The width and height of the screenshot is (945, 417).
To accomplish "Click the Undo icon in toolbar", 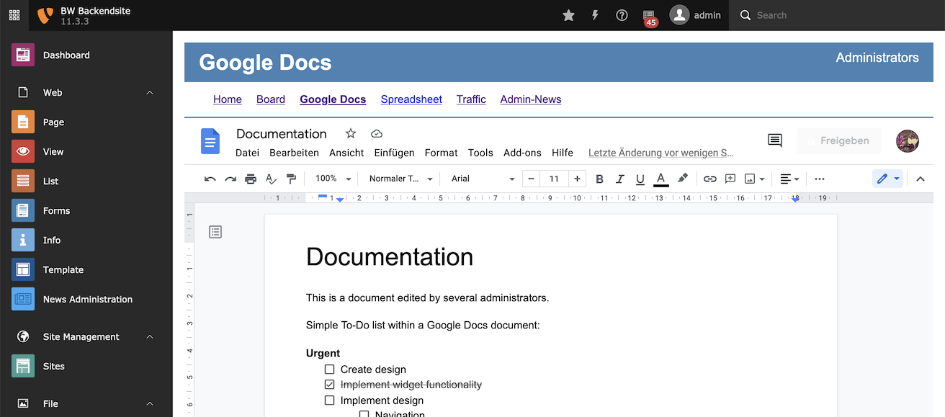I will point(210,179).
